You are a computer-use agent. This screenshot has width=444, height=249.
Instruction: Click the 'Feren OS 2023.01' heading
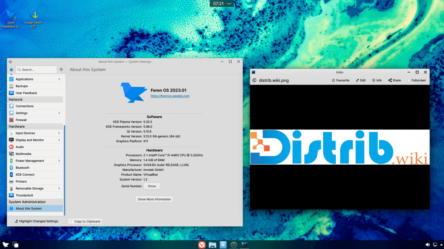[x=169, y=90]
